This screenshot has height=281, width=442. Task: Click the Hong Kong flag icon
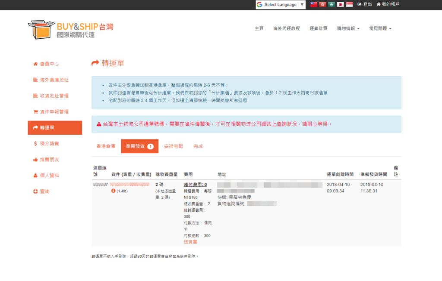point(322,4)
